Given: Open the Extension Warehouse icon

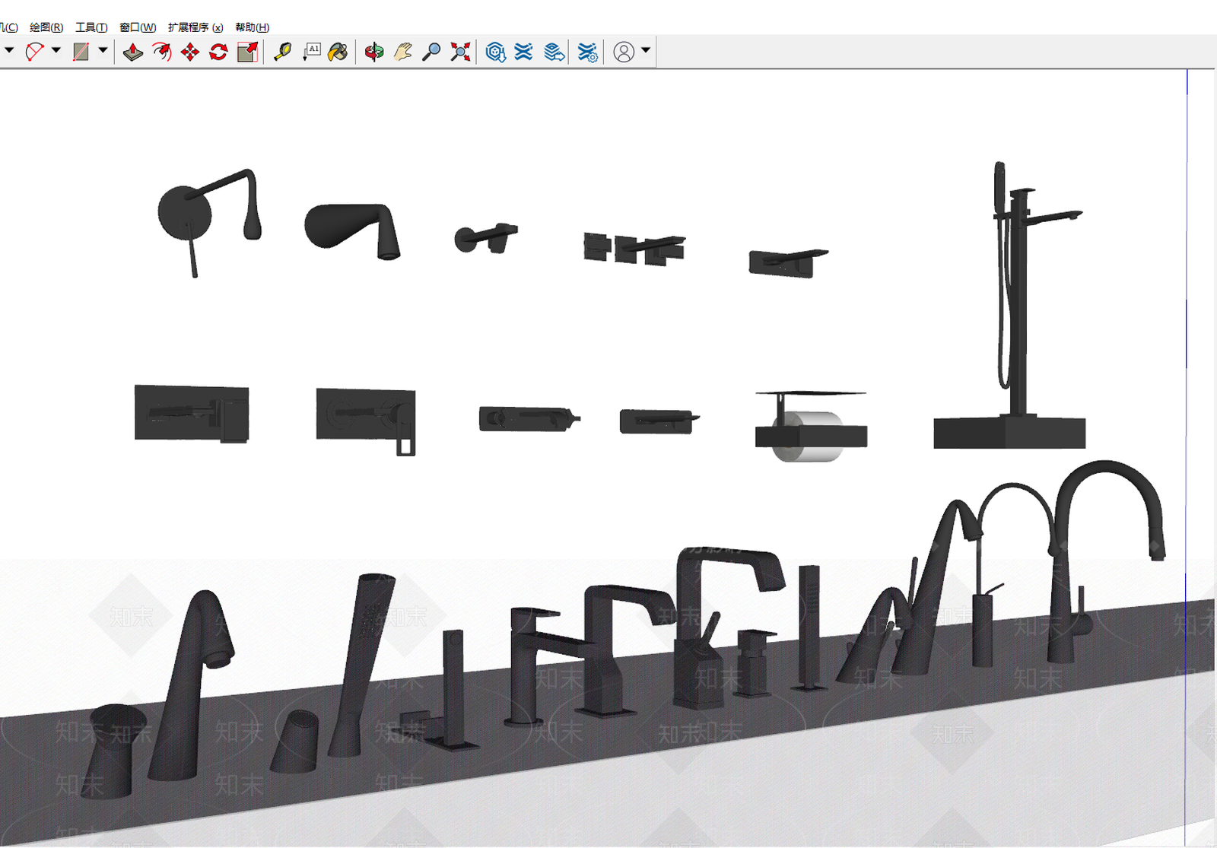Looking at the screenshot, I should (x=524, y=52).
